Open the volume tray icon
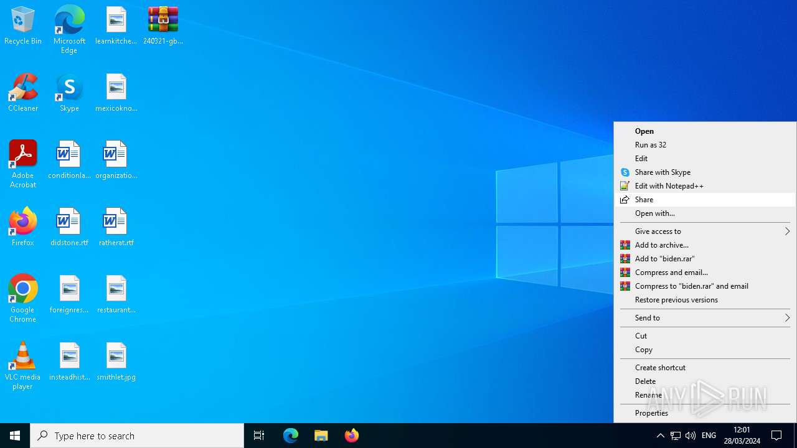 pyautogui.click(x=691, y=436)
